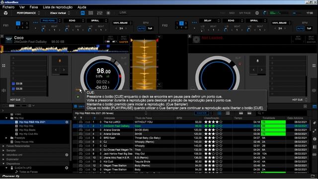Image resolution: width=318 pixels, height=179 pixels.
Task: Toggle the FX2 BPM AUTO button
Action: 300,29
